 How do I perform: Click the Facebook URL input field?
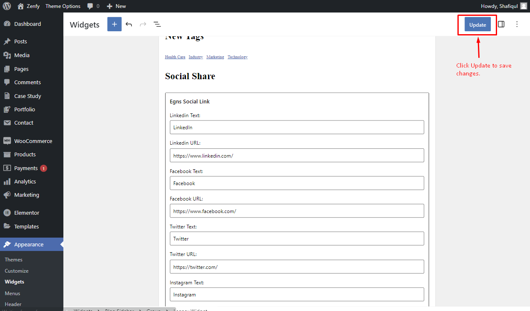pos(297,211)
